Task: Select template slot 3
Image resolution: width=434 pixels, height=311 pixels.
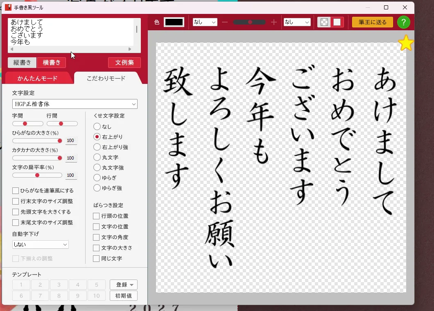Action: coord(59,285)
